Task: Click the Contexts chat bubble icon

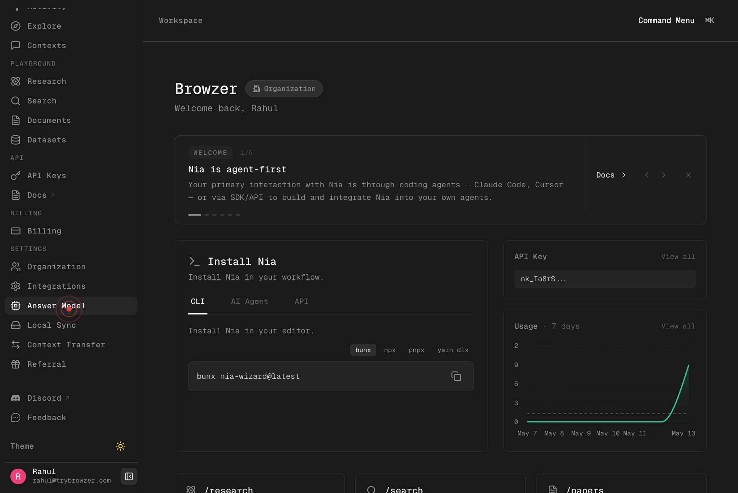Action: click(16, 46)
